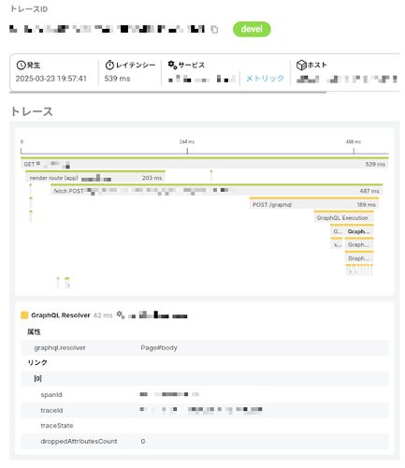Click the service gear icon beside GraphQL Resolver
Screen dimensions: 405x468
tap(121, 315)
